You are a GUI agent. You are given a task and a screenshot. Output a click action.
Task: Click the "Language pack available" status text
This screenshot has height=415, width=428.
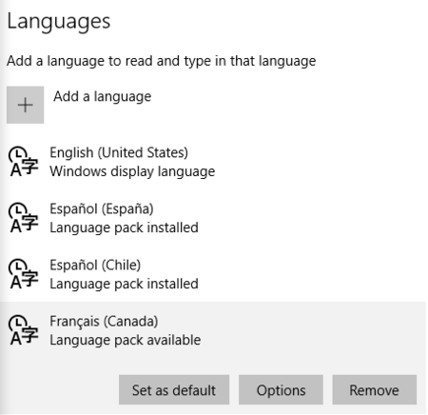point(126,340)
